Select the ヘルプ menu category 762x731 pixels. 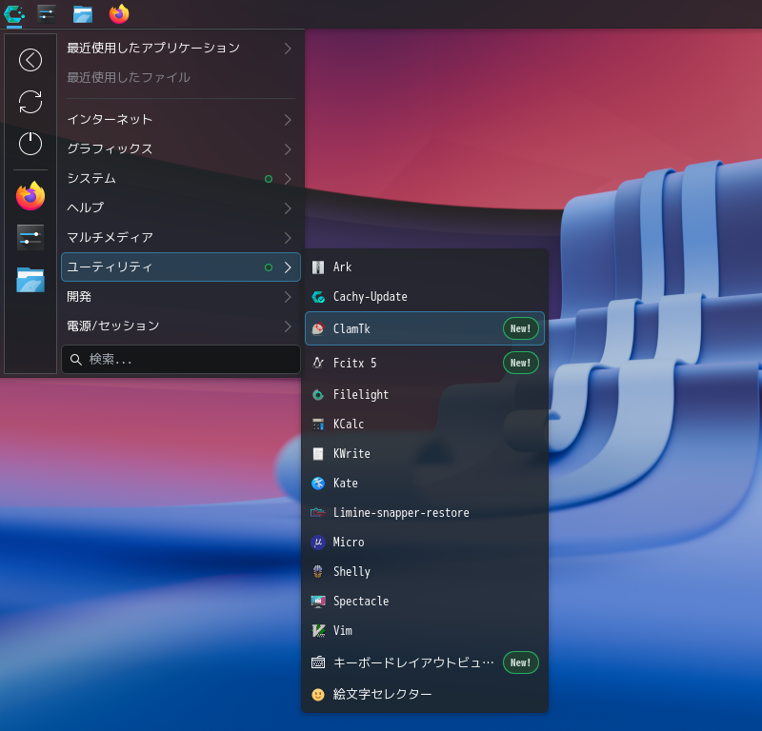181,207
